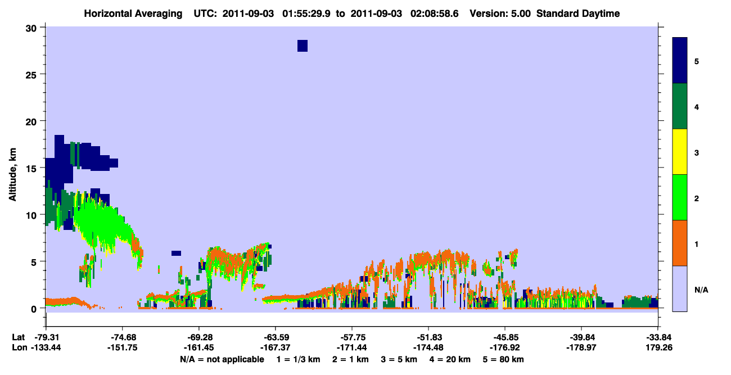Click legend entry '2 = 1 km'
731x375 pixels.
point(350,359)
